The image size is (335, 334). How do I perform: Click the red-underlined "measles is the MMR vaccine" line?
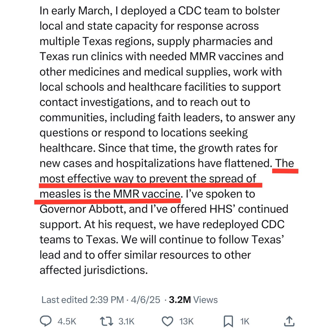[x=110, y=194]
